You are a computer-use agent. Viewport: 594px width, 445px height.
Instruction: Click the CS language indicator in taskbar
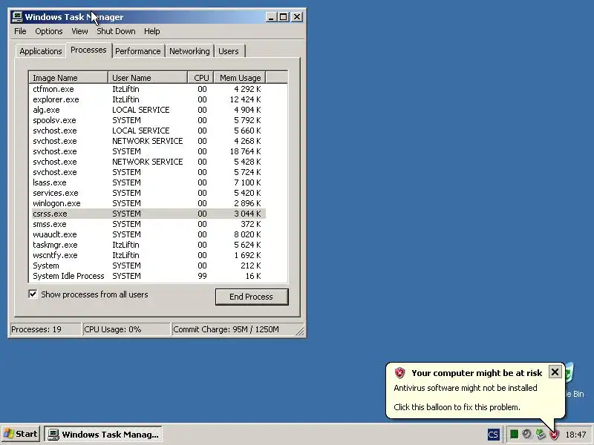click(493, 435)
